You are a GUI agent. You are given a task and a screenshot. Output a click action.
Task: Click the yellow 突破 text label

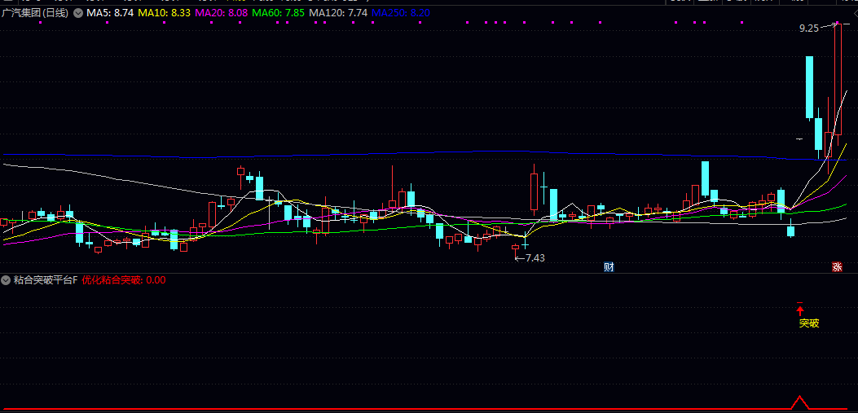pyautogui.click(x=808, y=323)
